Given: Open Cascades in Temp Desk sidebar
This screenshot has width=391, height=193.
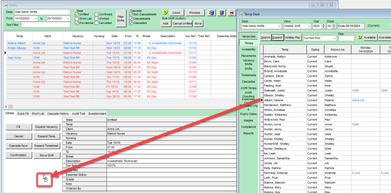Looking at the screenshot, I should 248,82.
